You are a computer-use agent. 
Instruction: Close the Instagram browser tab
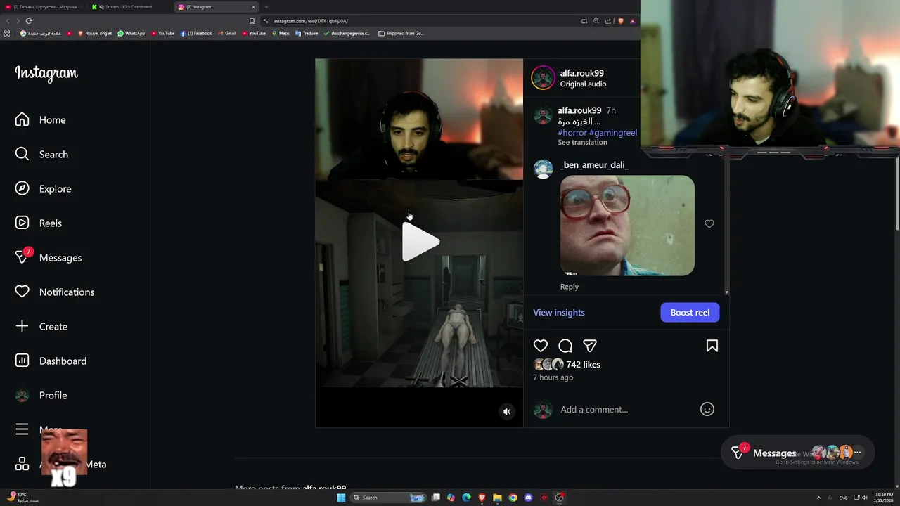coord(253,7)
